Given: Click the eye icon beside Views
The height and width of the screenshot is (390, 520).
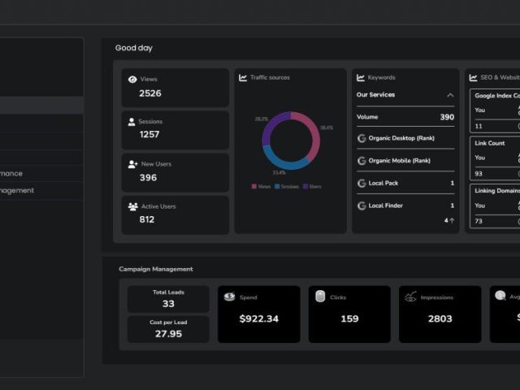Looking at the screenshot, I should [x=132, y=80].
